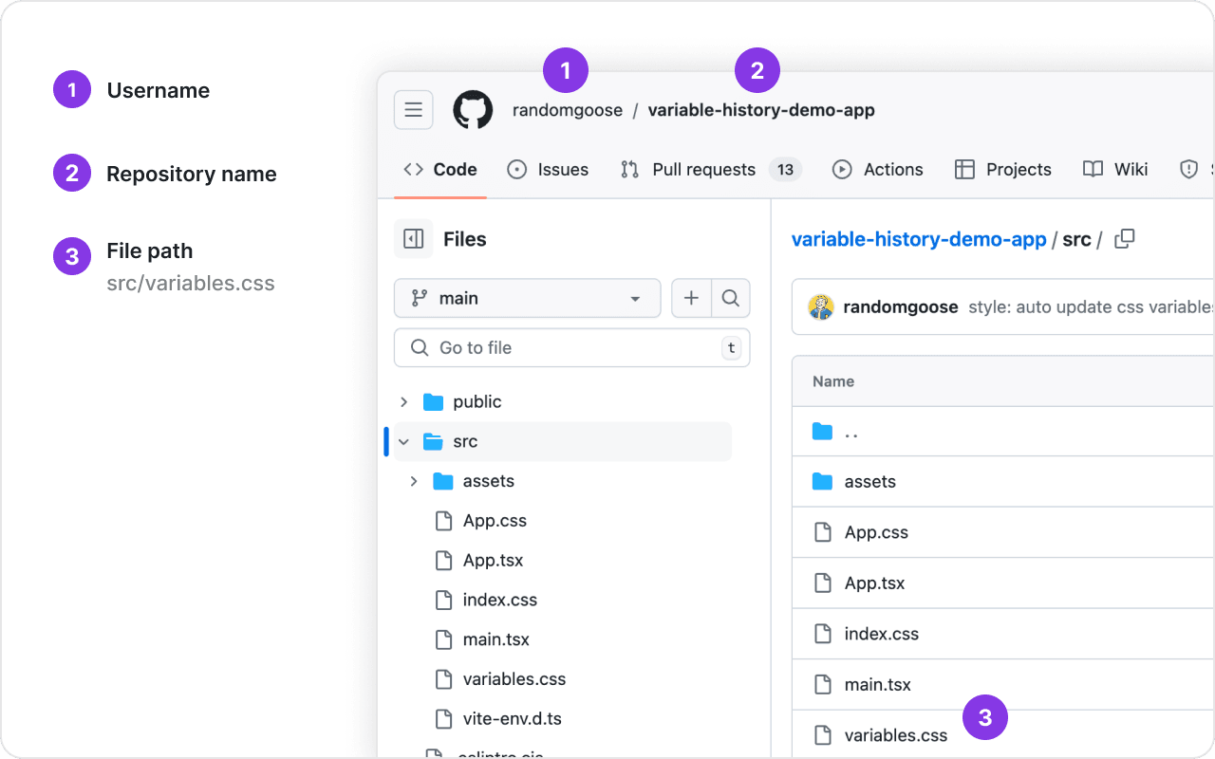Focus the Go to file input
The width and height of the screenshot is (1215, 759).
(x=571, y=348)
